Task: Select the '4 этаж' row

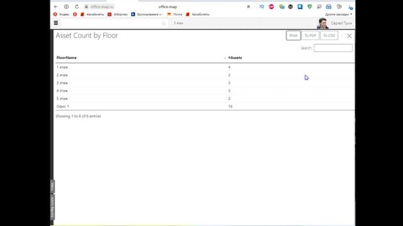Action: (x=205, y=90)
